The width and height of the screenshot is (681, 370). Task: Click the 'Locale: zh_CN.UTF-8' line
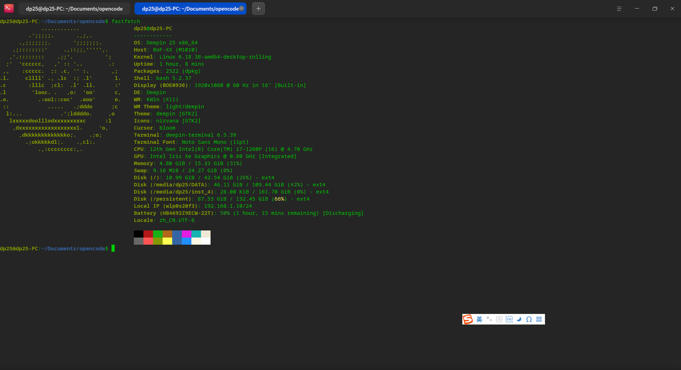(164, 220)
